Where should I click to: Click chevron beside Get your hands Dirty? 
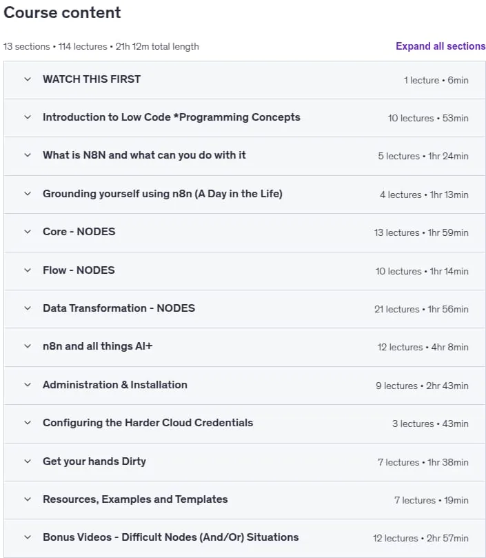point(28,461)
